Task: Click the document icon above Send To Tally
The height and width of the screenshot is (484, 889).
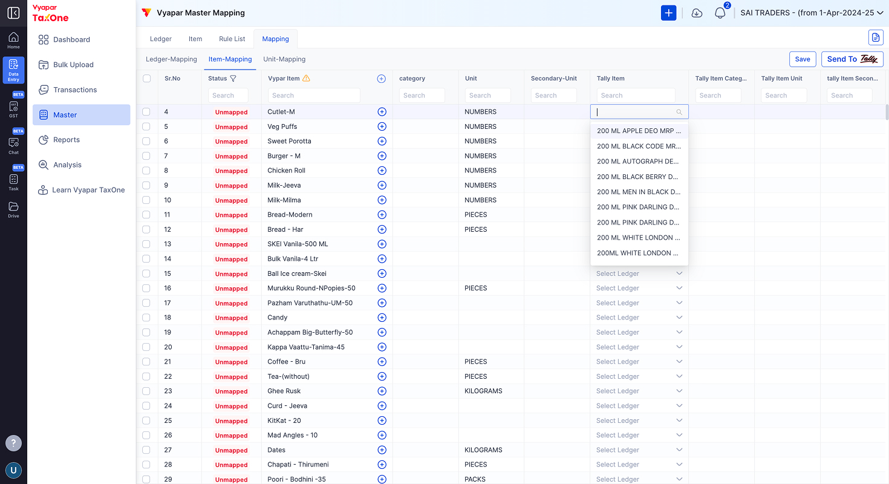Action: (876, 38)
